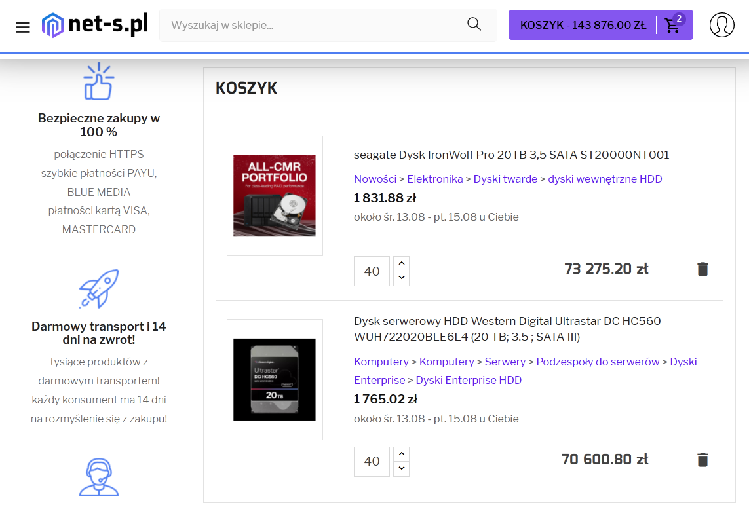Screen dimensions: 749x505
Task: Click 'Bezpieczne zakupy w 100 %' heading
Action: pos(99,125)
